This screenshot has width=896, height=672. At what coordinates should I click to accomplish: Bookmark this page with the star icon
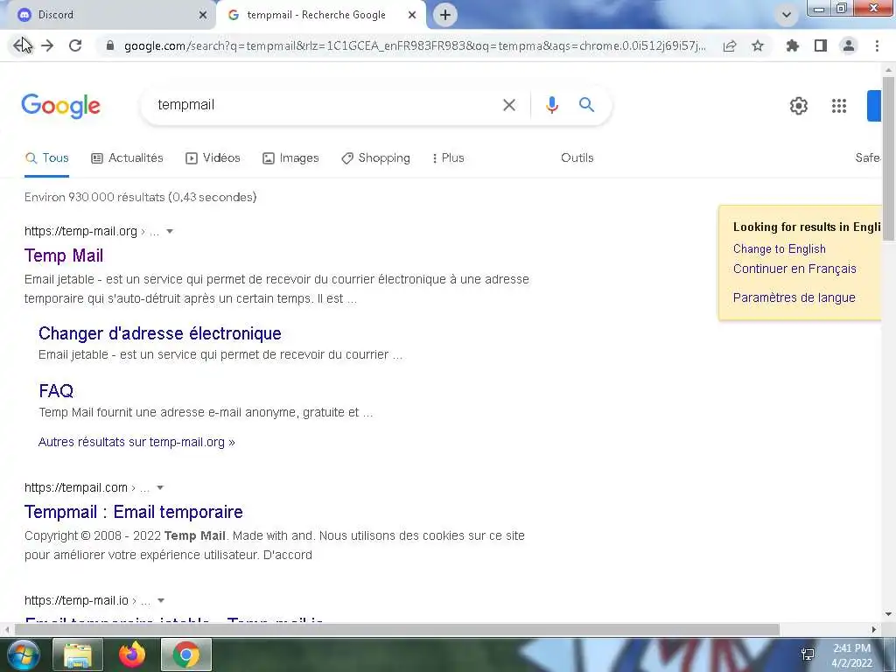pyautogui.click(x=758, y=45)
